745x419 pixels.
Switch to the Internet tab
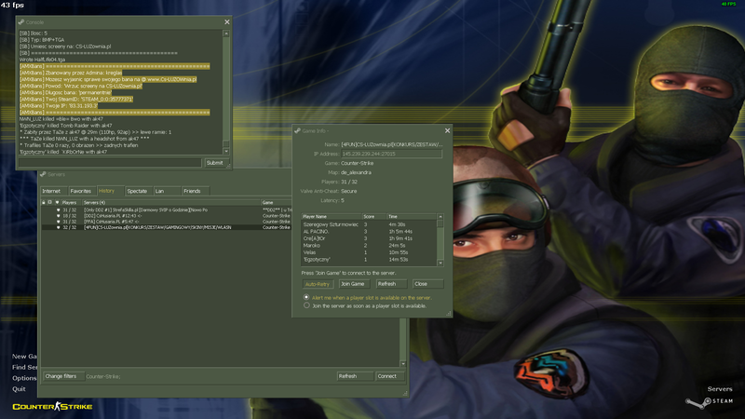(x=51, y=191)
